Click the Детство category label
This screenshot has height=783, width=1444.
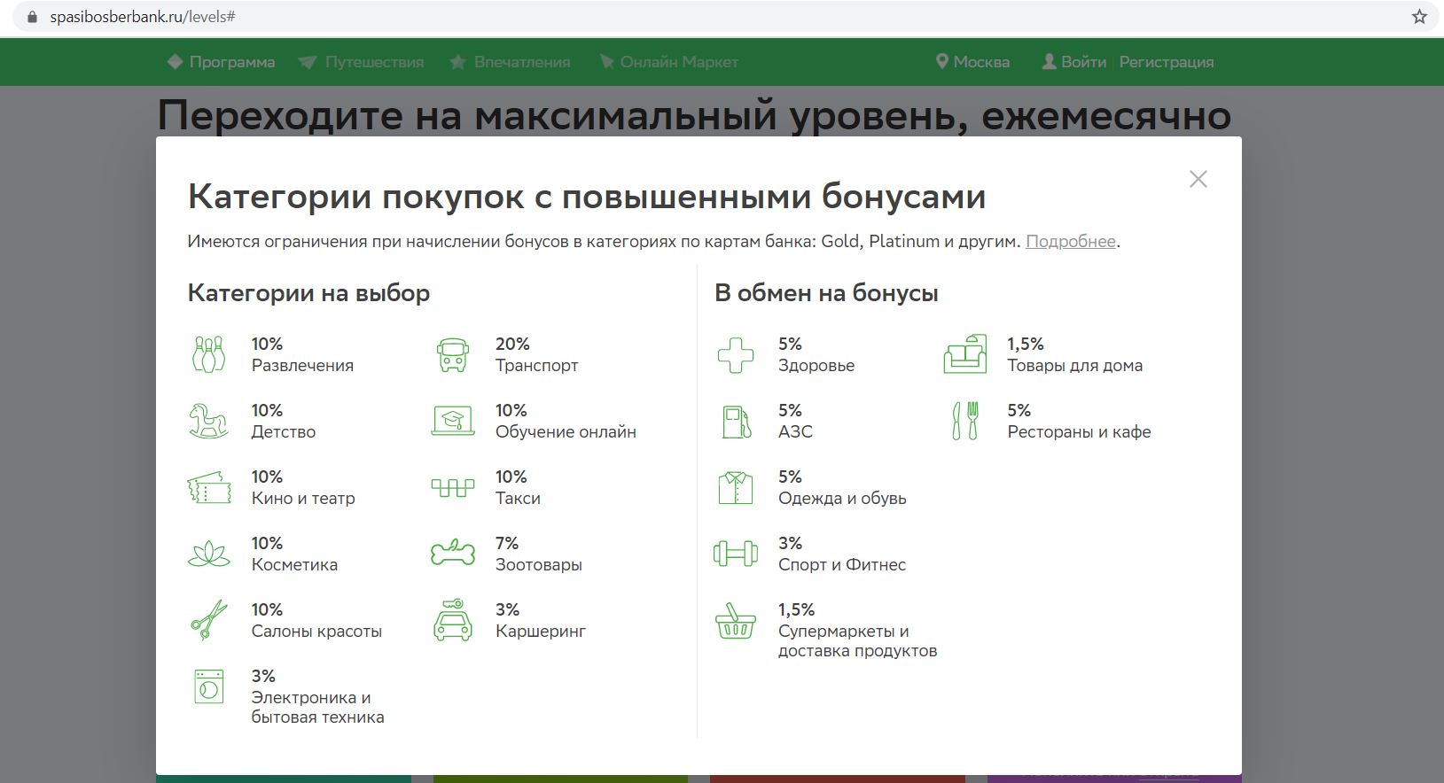click(284, 432)
